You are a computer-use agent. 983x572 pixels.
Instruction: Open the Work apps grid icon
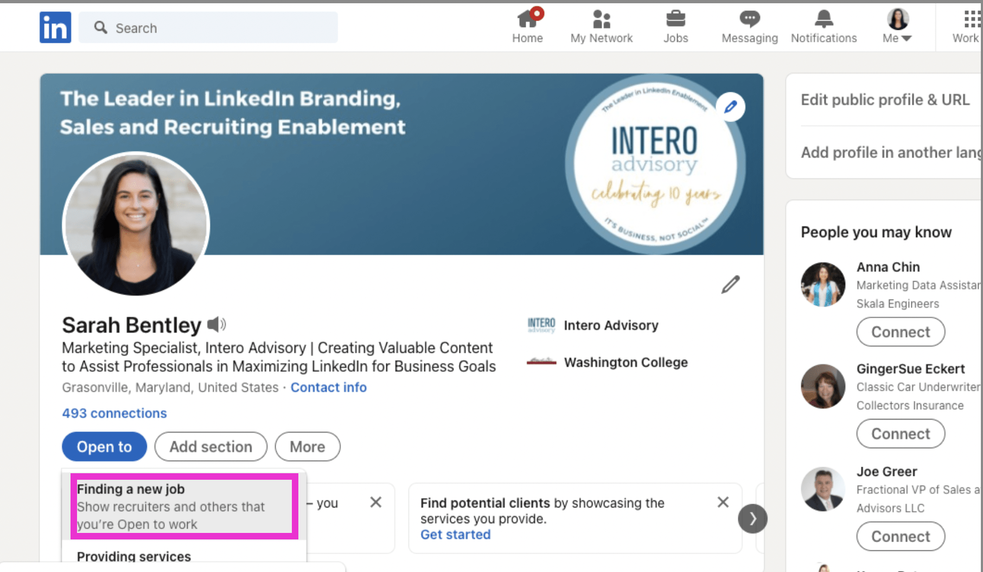click(x=971, y=19)
